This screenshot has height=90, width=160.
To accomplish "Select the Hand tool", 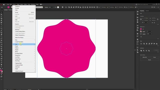I will point(1,64).
